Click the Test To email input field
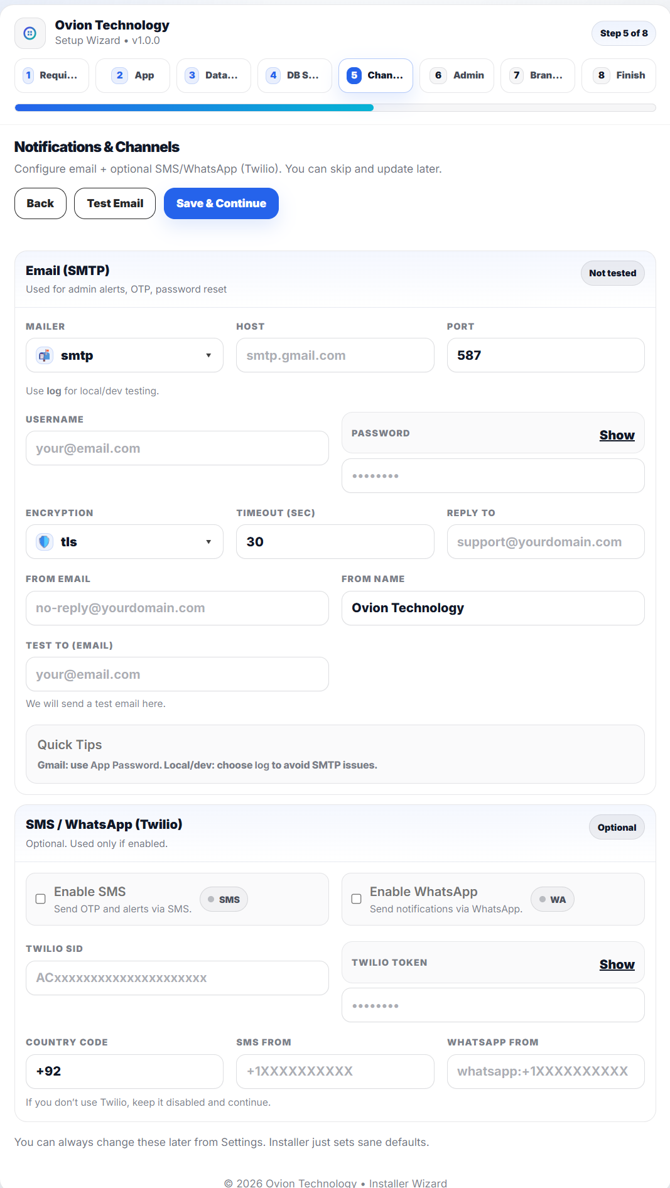The width and height of the screenshot is (670, 1188). pyautogui.click(x=176, y=674)
